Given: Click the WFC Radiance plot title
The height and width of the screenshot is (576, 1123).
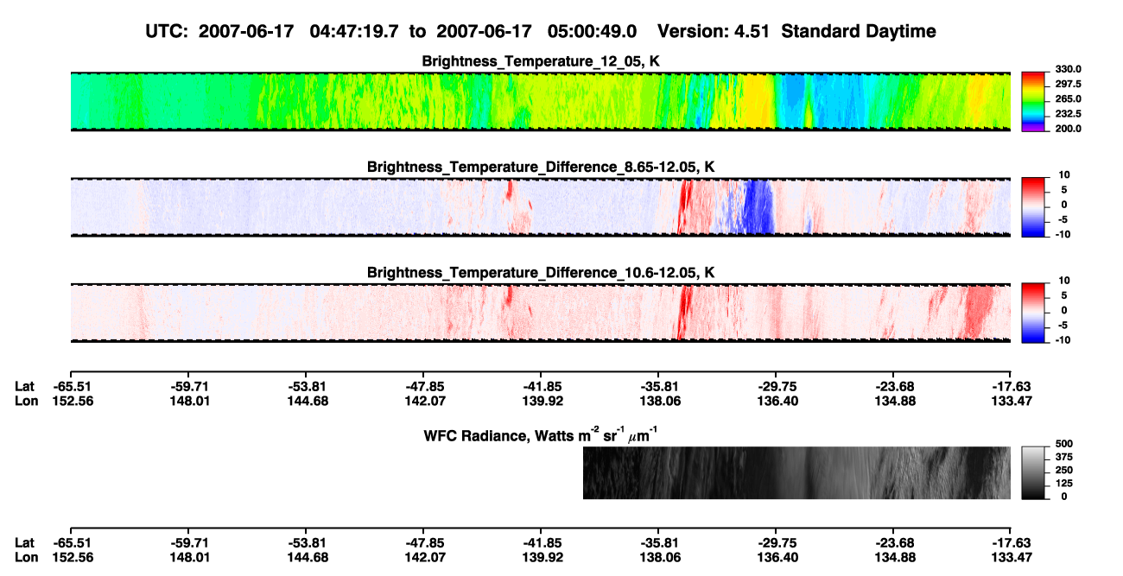Looking at the screenshot, I should (x=542, y=434).
